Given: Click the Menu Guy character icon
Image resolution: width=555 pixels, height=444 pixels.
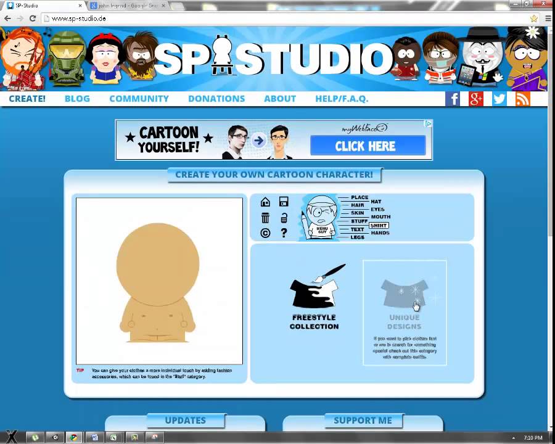Looking at the screenshot, I should point(321,218).
